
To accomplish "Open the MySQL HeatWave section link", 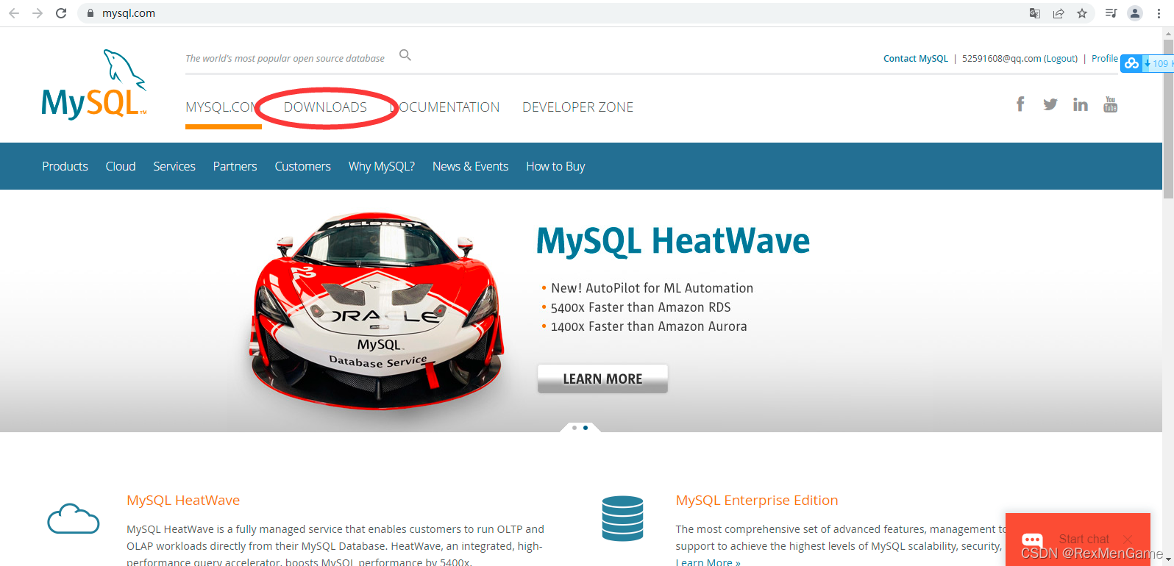I will tap(183, 500).
